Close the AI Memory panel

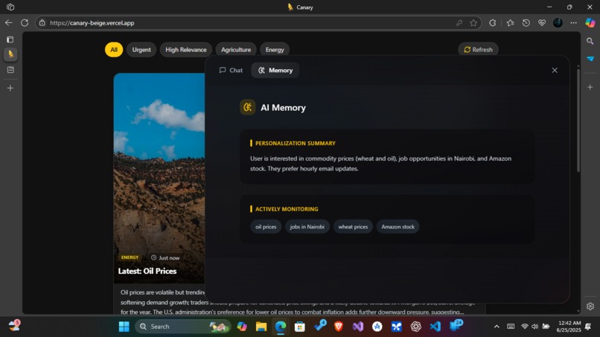[x=555, y=70]
